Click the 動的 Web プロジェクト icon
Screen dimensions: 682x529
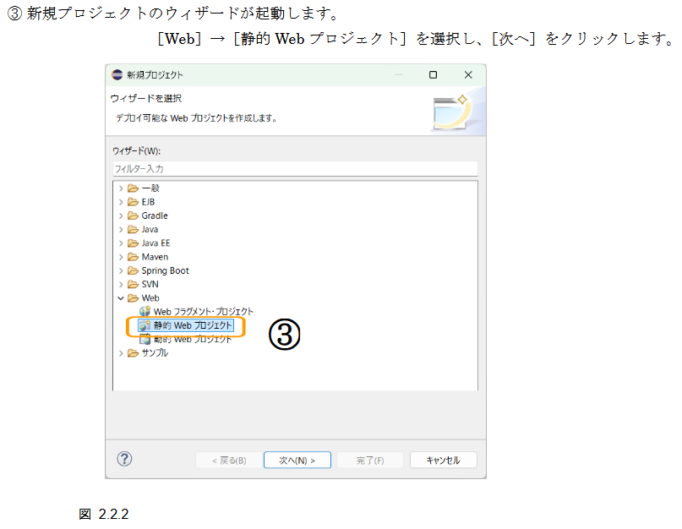tap(145, 339)
